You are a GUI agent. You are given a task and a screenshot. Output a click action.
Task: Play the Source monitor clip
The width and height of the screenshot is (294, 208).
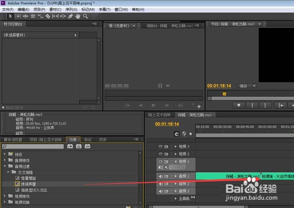pyautogui.click(x=154, y=105)
